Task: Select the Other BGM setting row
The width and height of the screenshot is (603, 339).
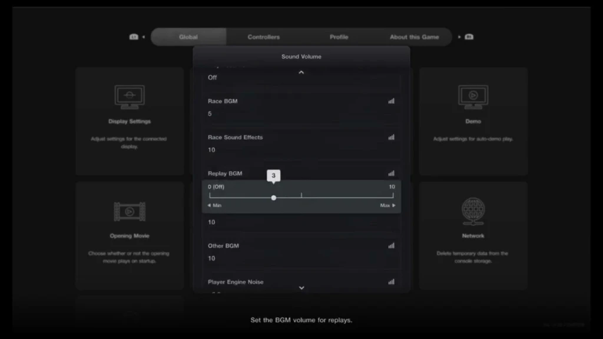Action: pos(301,252)
